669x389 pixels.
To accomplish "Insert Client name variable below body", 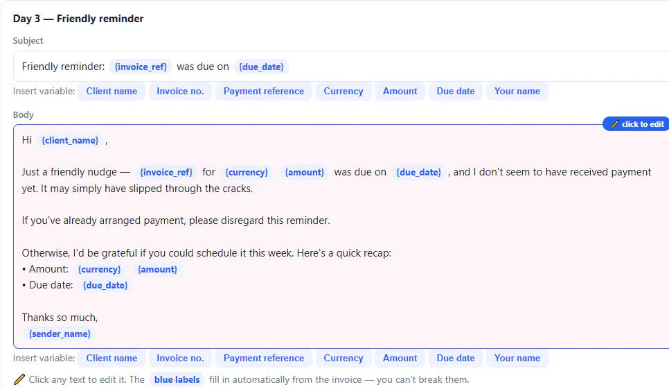I will [111, 358].
